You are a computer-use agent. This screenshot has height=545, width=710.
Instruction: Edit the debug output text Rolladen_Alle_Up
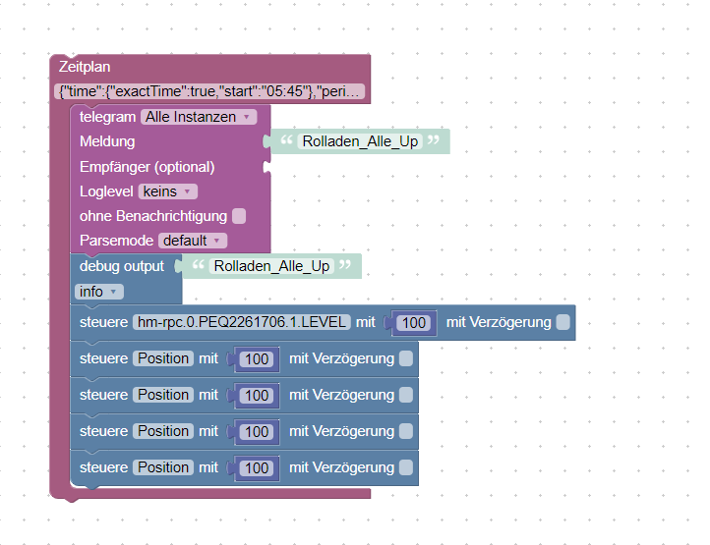pyautogui.click(x=271, y=266)
